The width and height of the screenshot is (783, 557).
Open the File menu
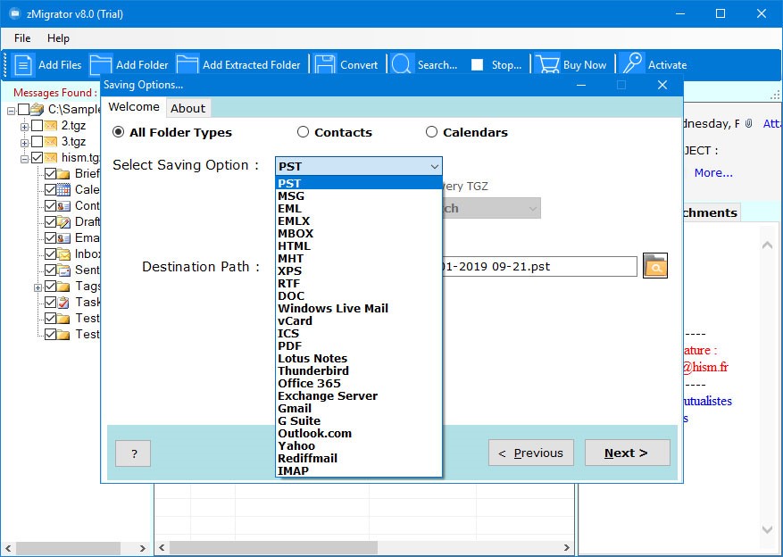(x=21, y=38)
